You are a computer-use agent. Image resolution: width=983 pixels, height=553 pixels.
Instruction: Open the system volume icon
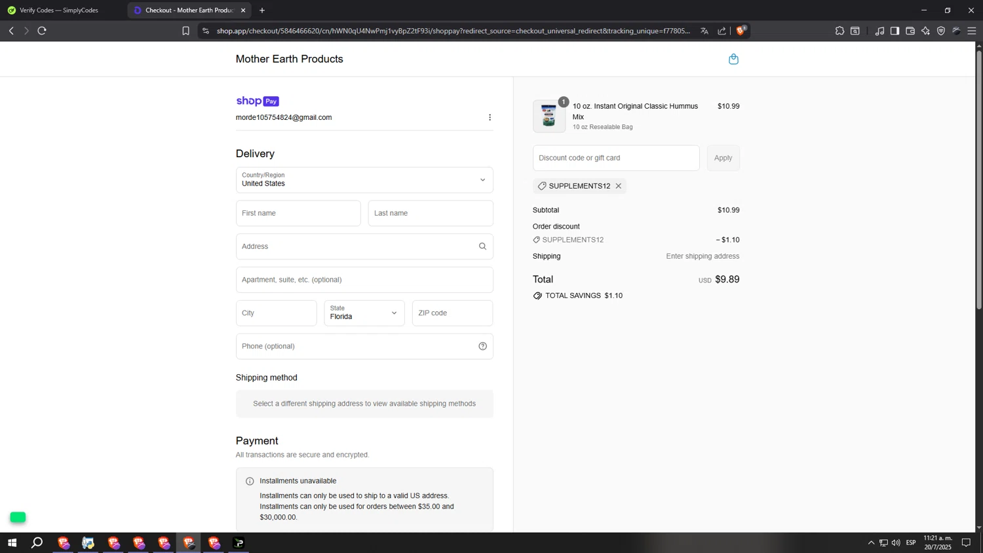click(x=896, y=543)
